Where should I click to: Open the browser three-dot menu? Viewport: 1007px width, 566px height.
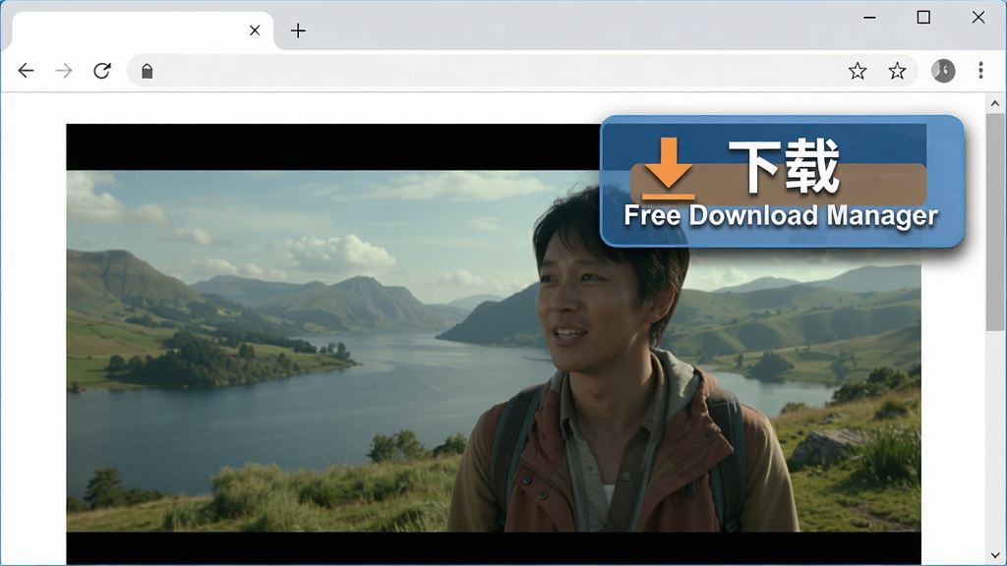coord(980,71)
